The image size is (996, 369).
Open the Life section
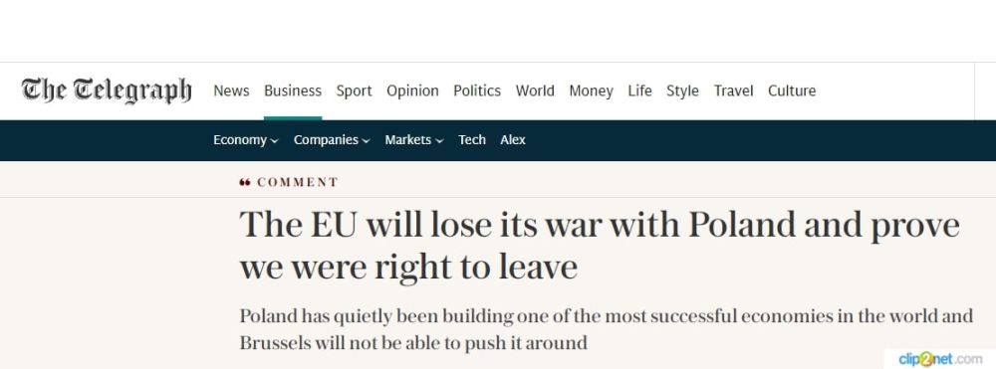click(639, 91)
